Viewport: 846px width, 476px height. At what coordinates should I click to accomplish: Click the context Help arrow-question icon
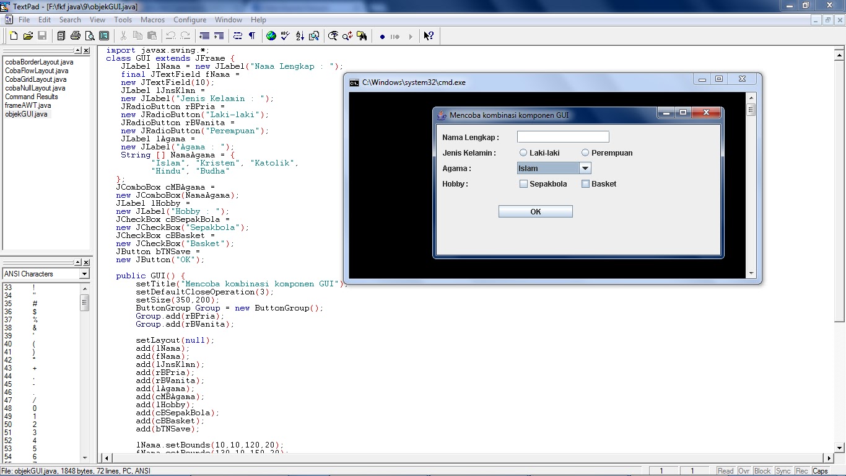[x=429, y=36]
